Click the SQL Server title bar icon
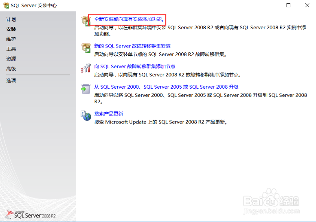 (x=6, y=5)
